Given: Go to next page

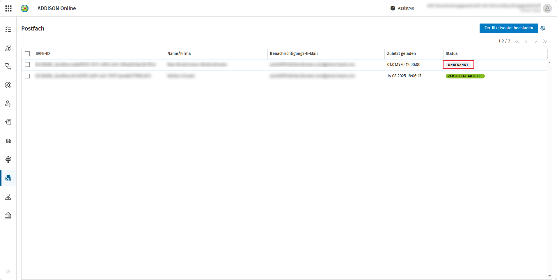Looking at the screenshot, I should pyautogui.click(x=536, y=41).
